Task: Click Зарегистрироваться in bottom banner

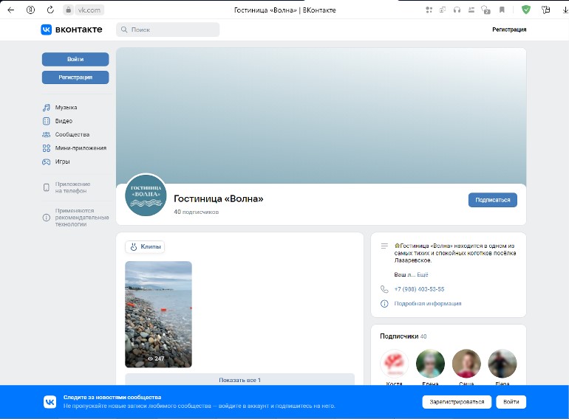Action: tap(457, 402)
